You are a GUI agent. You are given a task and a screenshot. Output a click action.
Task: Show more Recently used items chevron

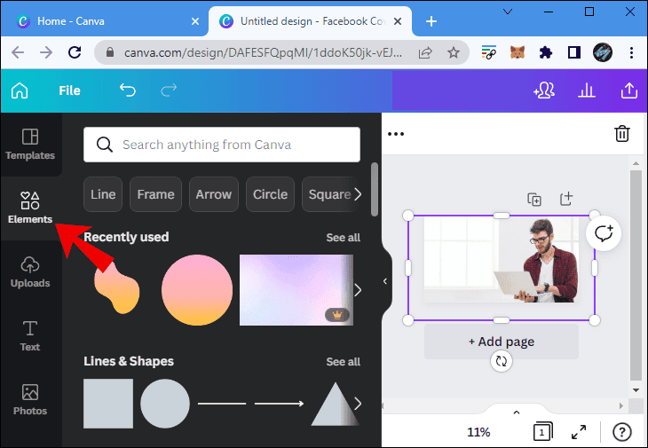click(358, 290)
